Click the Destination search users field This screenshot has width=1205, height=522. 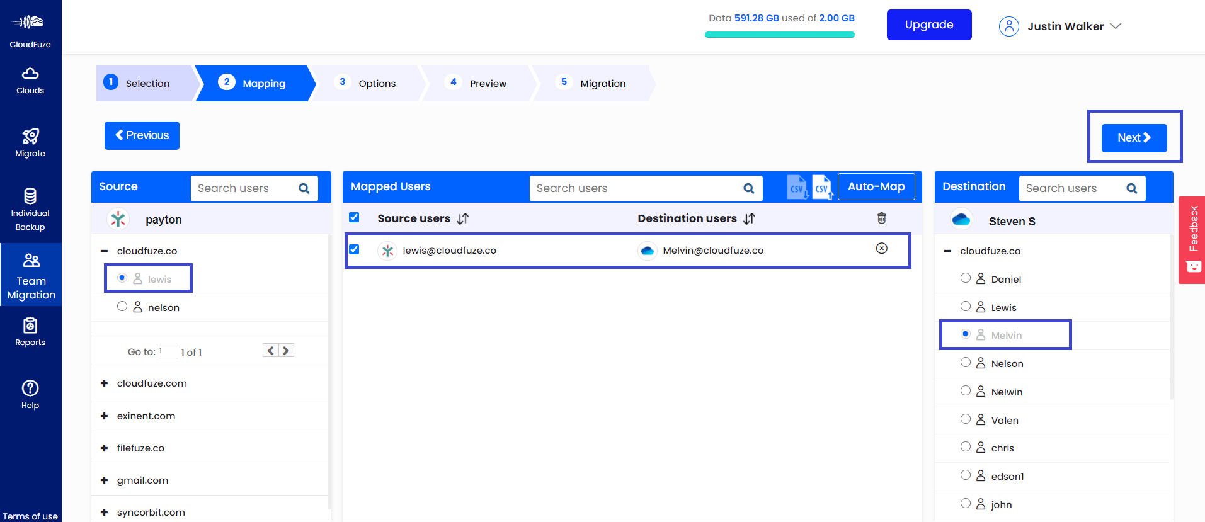1082,188
